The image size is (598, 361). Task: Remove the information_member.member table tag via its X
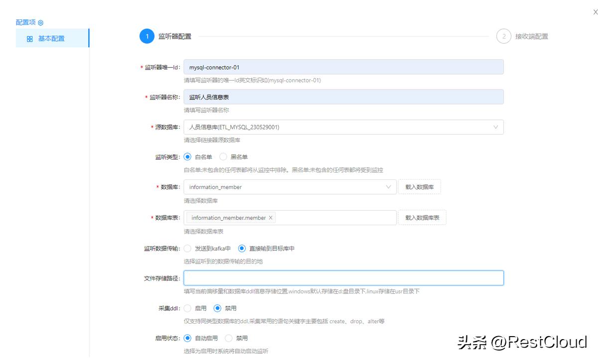tap(271, 217)
